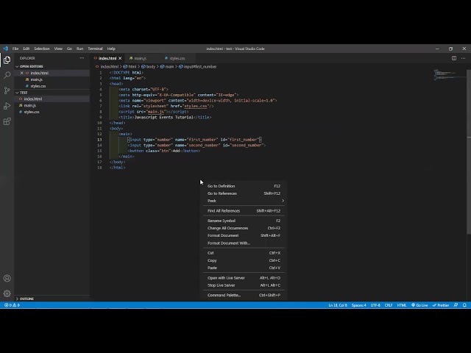
Task: Select Paste from context menu
Action: coord(244,268)
